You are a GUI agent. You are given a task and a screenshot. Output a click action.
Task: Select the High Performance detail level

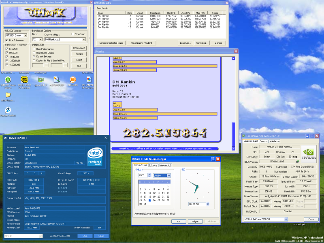(34, 49)
